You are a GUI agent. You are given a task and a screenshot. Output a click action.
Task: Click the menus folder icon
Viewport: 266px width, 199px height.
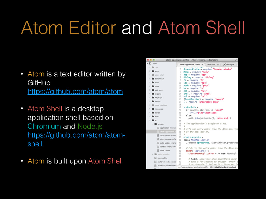(153, 101)
